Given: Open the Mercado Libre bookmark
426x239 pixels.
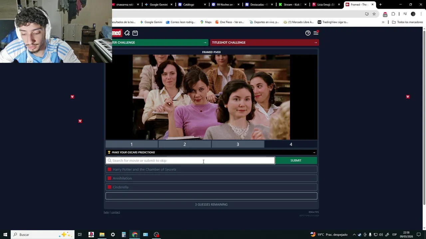Looking at the screenshot, I should point(299,22).
